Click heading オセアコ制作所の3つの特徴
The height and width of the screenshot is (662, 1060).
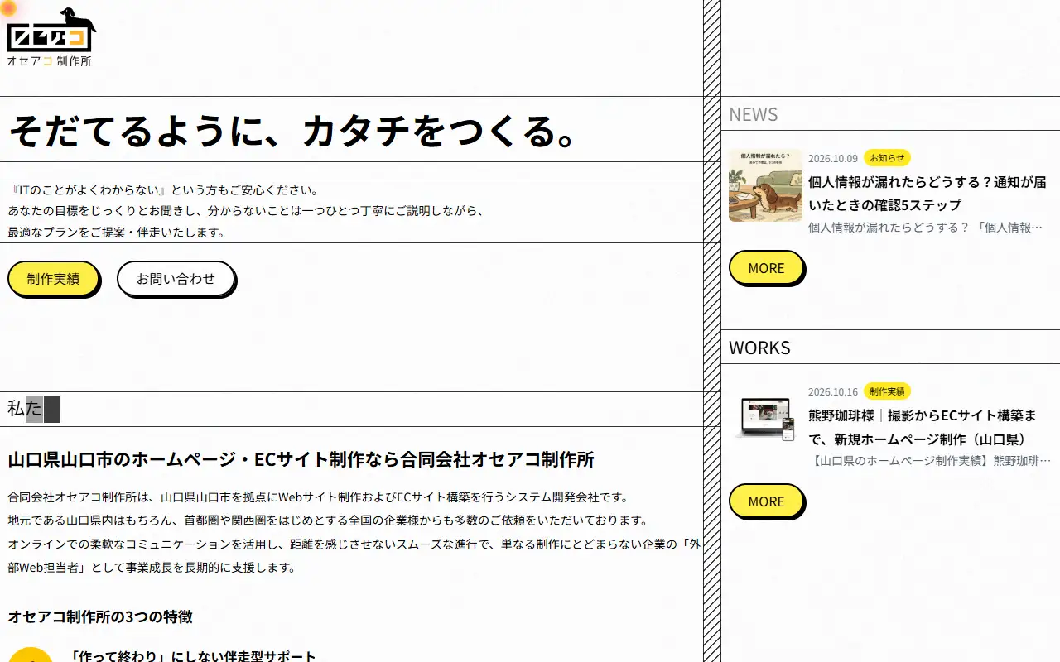point(100,616)
